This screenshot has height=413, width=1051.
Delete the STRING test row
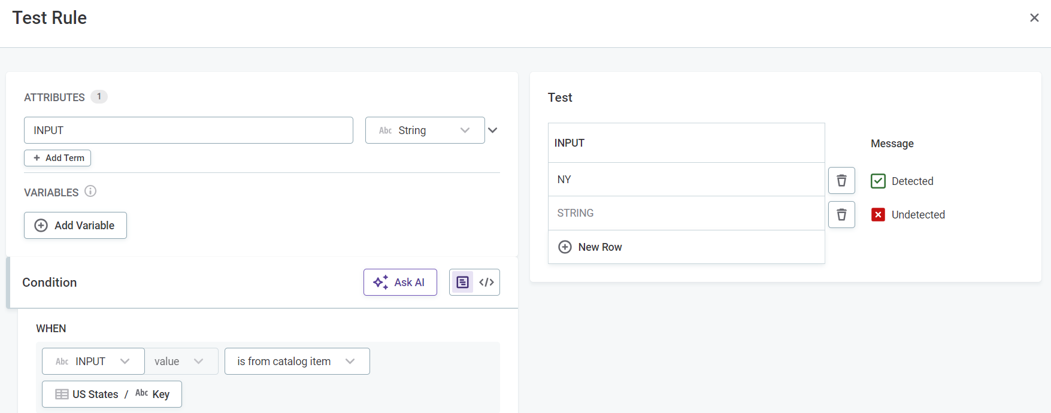point(841,215)
